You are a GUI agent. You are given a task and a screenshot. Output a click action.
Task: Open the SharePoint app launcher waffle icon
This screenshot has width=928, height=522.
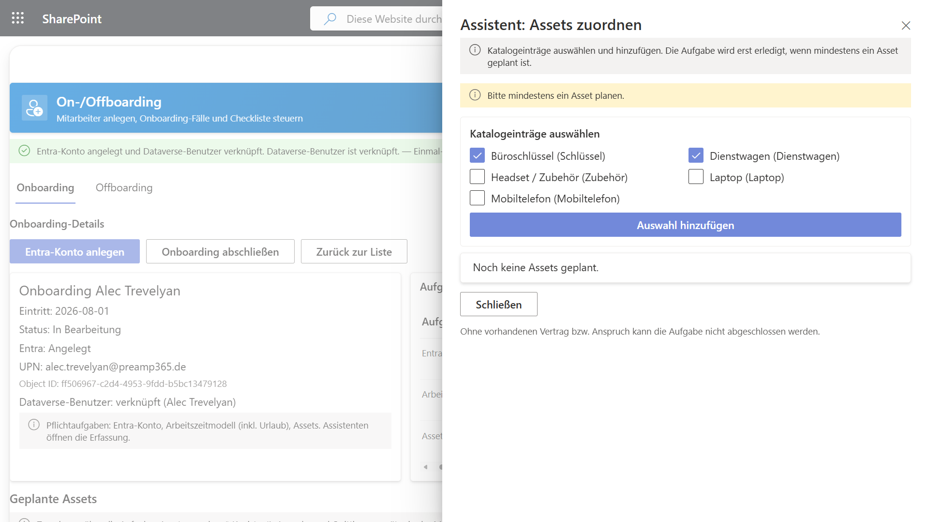[x=18, y=18]
